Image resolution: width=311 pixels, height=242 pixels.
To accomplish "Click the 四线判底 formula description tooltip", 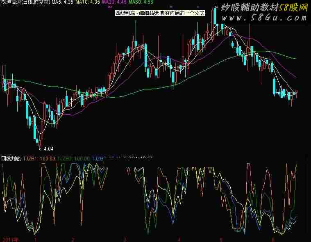I will (x=159, y=13).
